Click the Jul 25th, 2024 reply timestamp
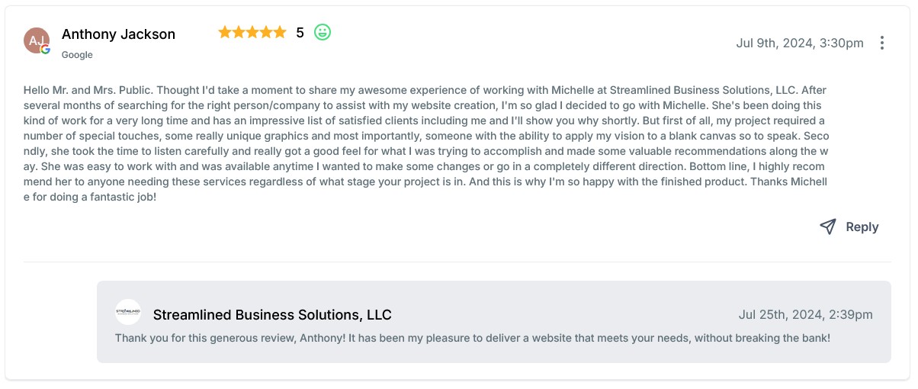This screenshot has height=389, width=918. click(x=805, y=314)
